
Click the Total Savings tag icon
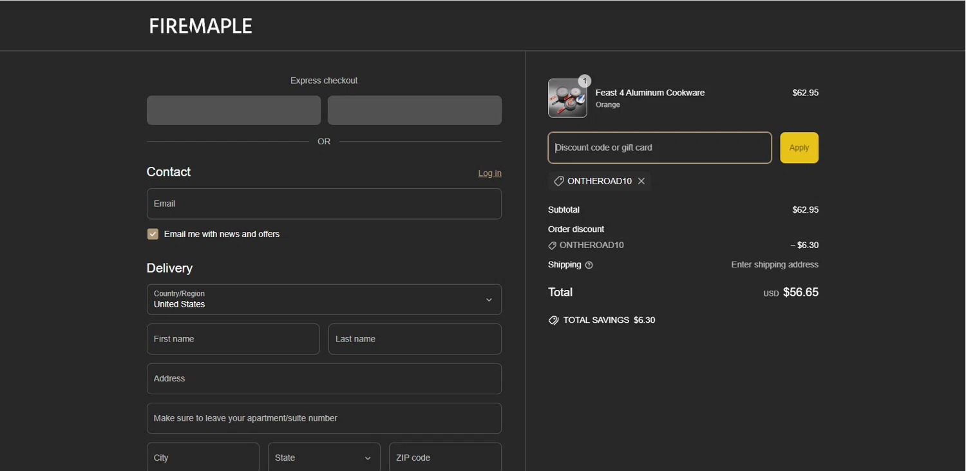click(553, 320)
